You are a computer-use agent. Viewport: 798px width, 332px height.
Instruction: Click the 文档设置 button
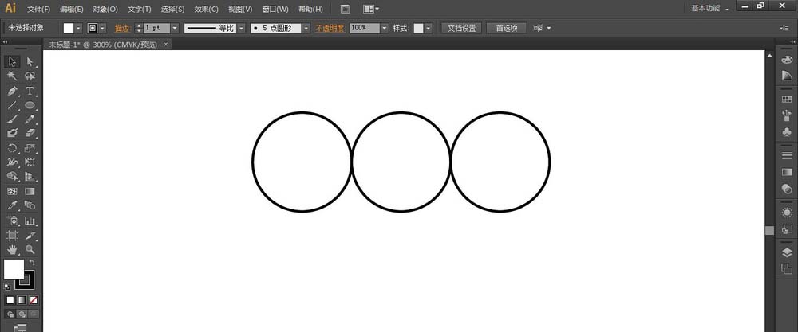point(460,28)
